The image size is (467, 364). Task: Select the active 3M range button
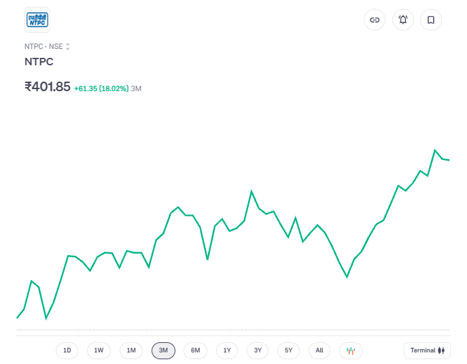click(x=163, y=350)
